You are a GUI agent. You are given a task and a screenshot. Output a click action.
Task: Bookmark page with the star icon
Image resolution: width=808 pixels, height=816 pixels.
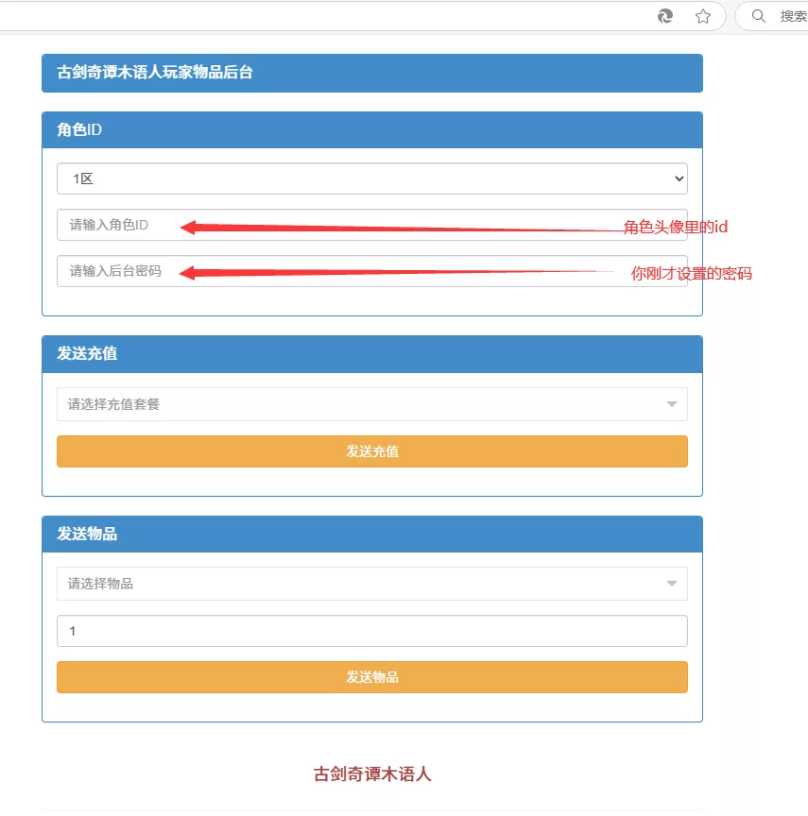pos(703,17)
